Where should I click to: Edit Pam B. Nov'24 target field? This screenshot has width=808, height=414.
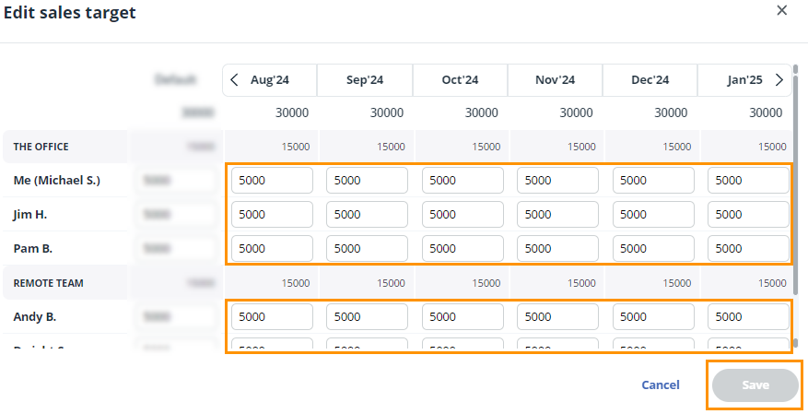[x=557, y=249]
